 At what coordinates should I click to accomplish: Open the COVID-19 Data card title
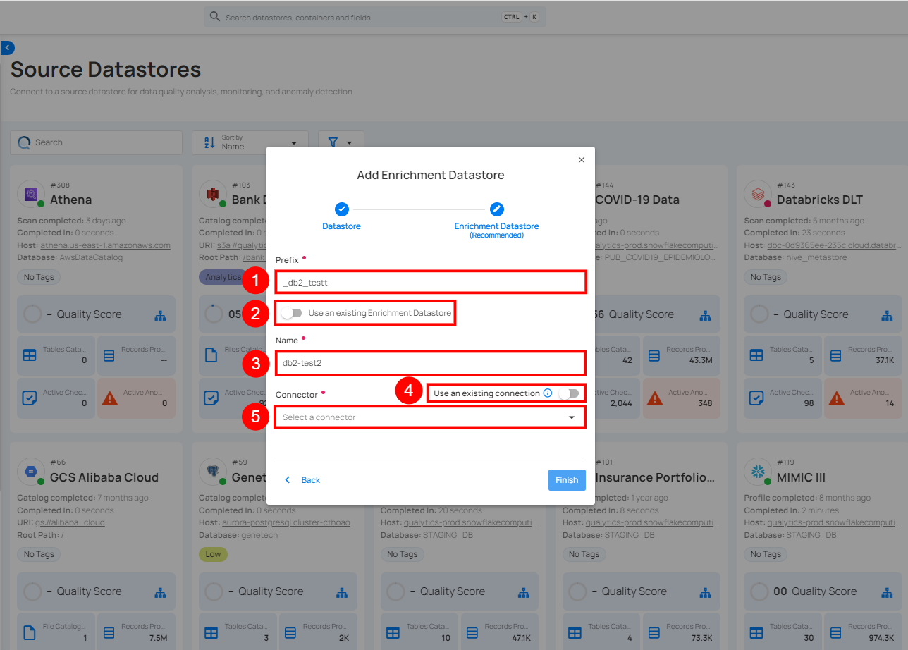click(637, 200)
